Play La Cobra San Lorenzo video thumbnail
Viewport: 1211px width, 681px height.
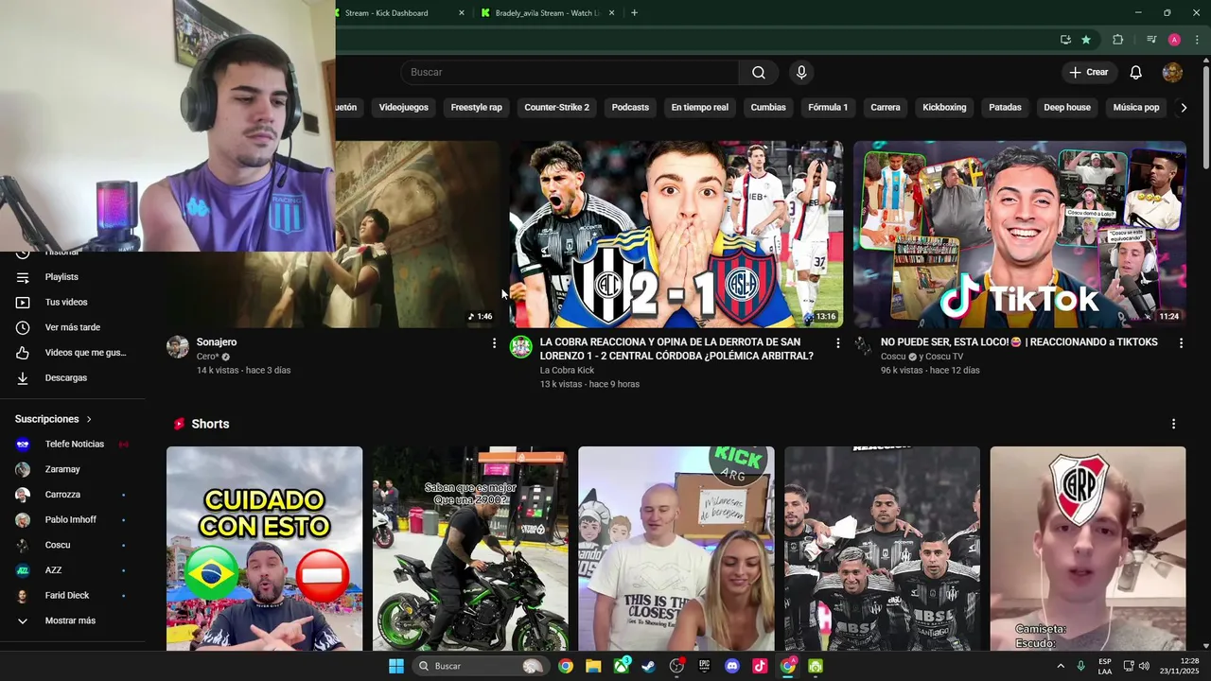point(676,235)
